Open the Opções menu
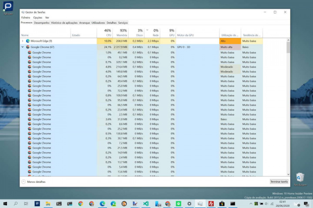Screen dimensions: 313x208 pyautogui.click(x=37, y=17)
